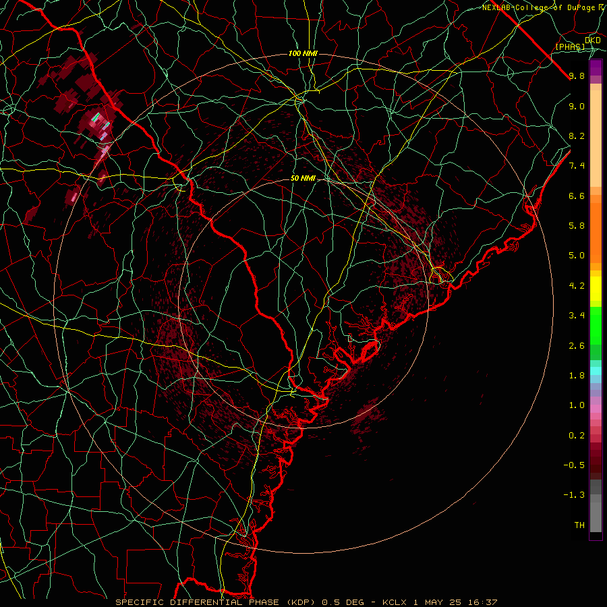The width and height of the screenshot is (607, 607).
Task: Click the "DKD" product code label
Action: [x=593, y=40]
